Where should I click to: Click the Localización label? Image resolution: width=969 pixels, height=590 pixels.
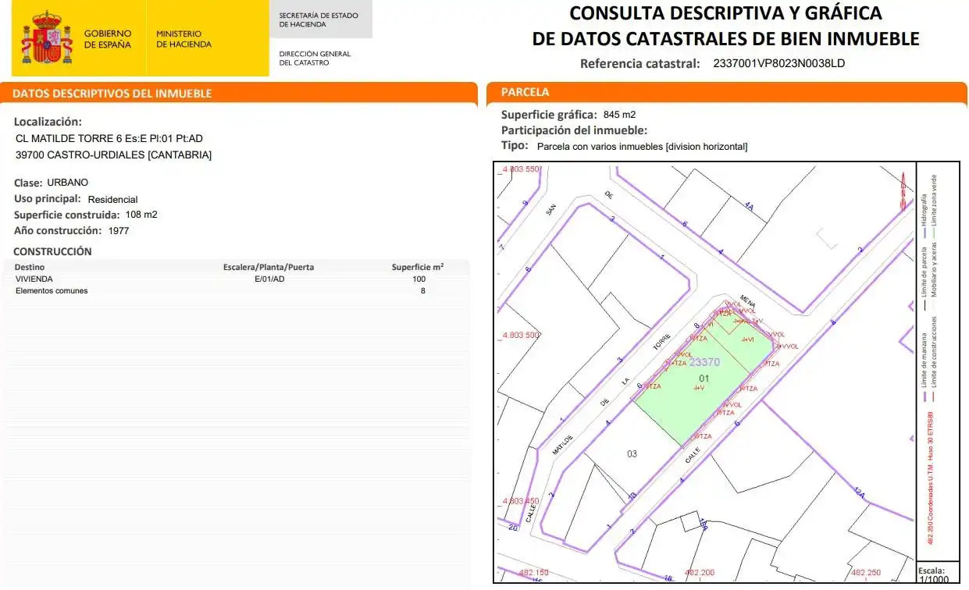pos(48,122)
